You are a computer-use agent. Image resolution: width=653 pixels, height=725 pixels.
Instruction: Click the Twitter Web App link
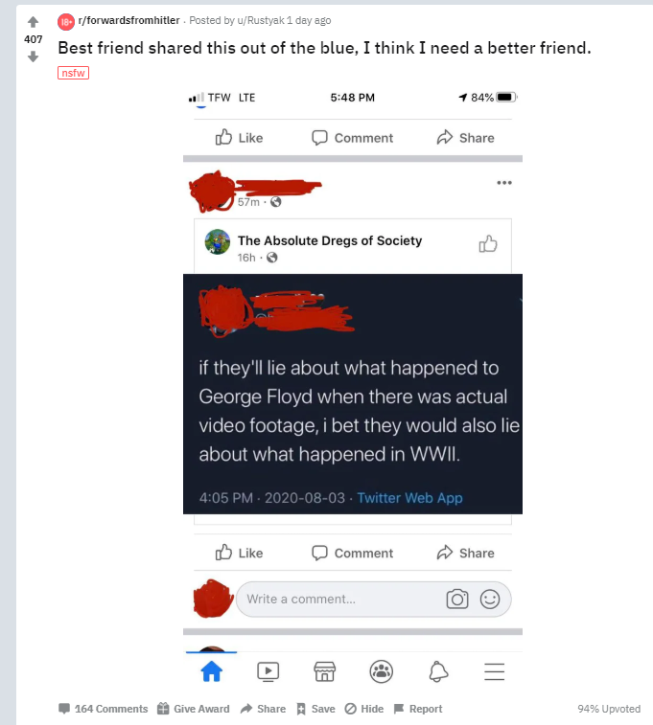409,498
